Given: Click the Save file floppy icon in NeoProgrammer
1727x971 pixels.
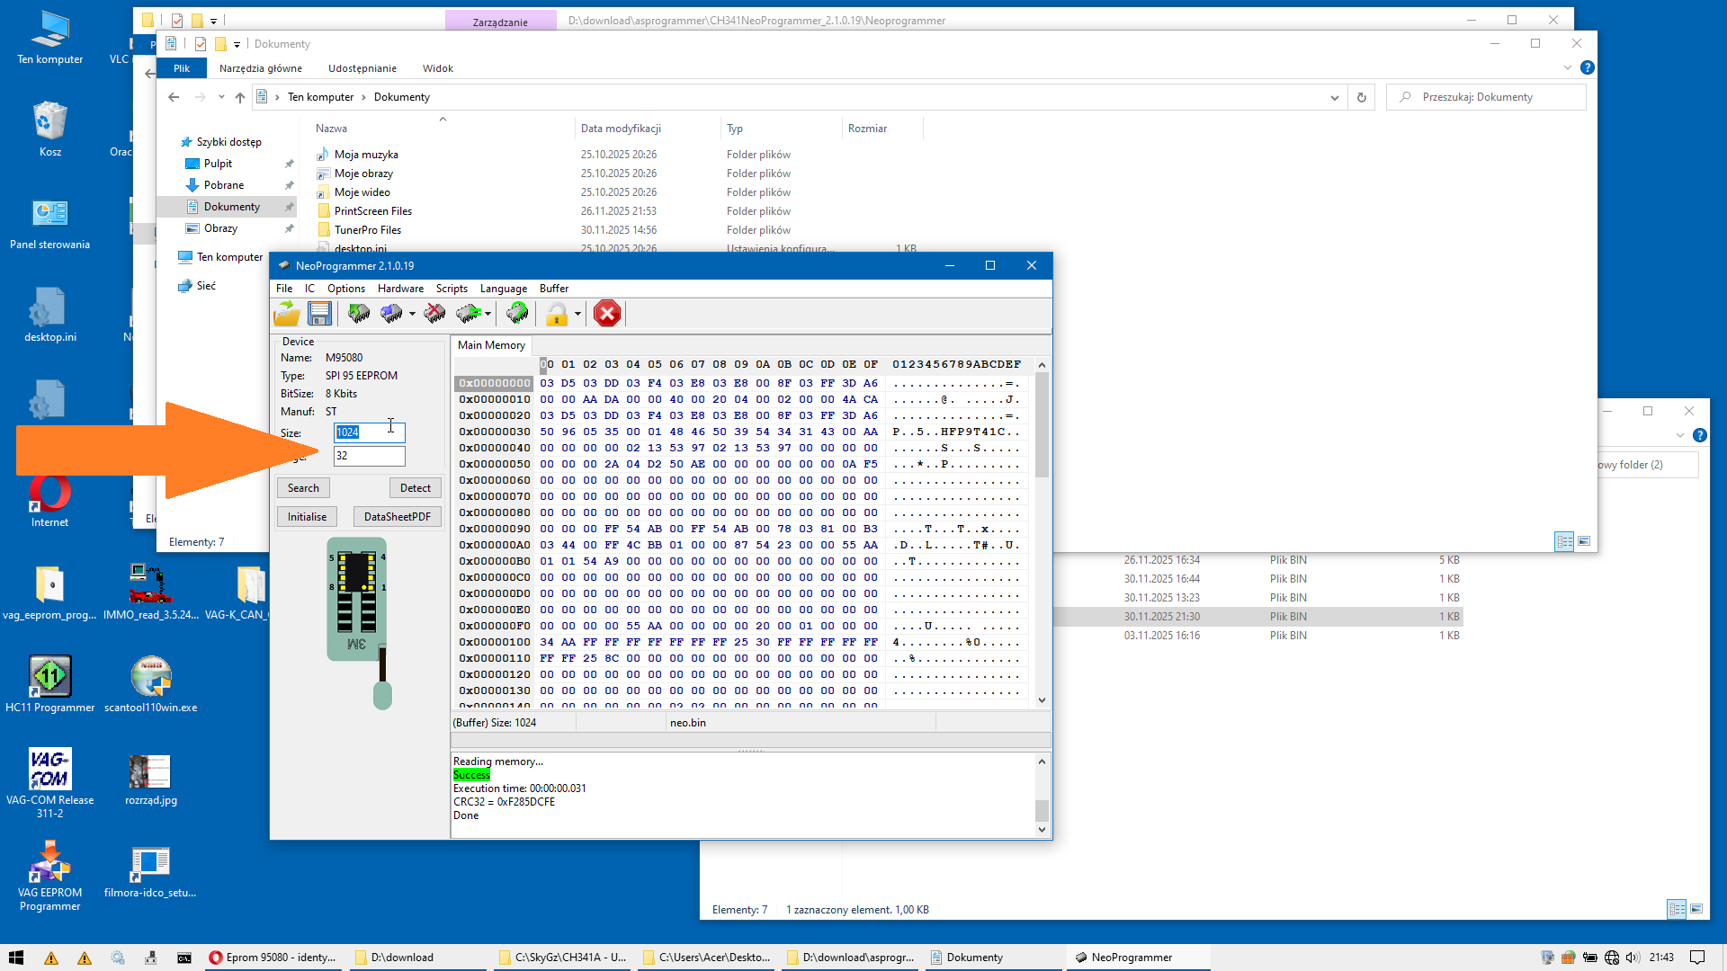Looking at the screenshot, I should click(319, 314).
